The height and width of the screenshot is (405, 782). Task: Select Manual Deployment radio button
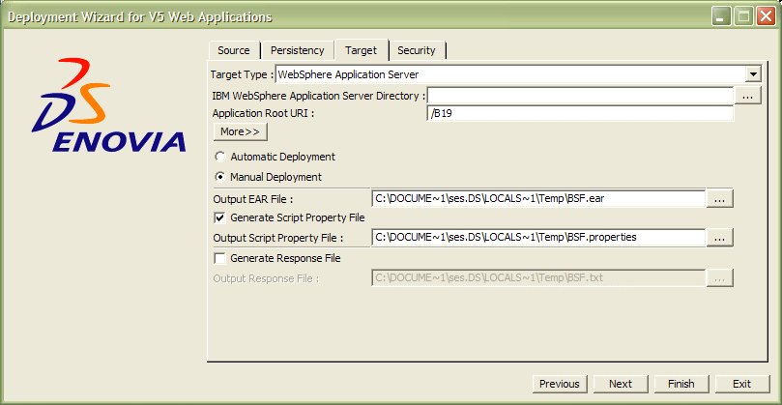pyautogui.click(x=220, y=177)
